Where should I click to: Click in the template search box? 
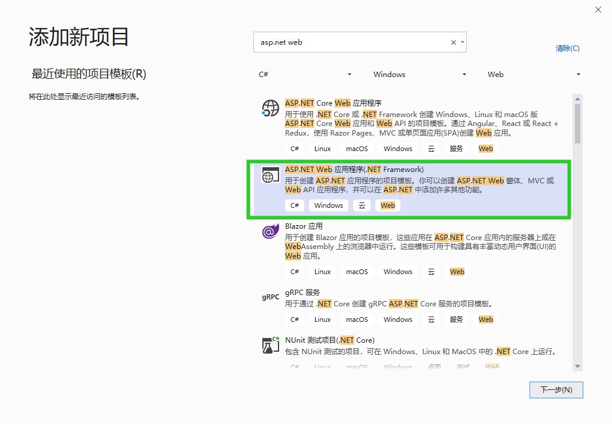point(353,42)
